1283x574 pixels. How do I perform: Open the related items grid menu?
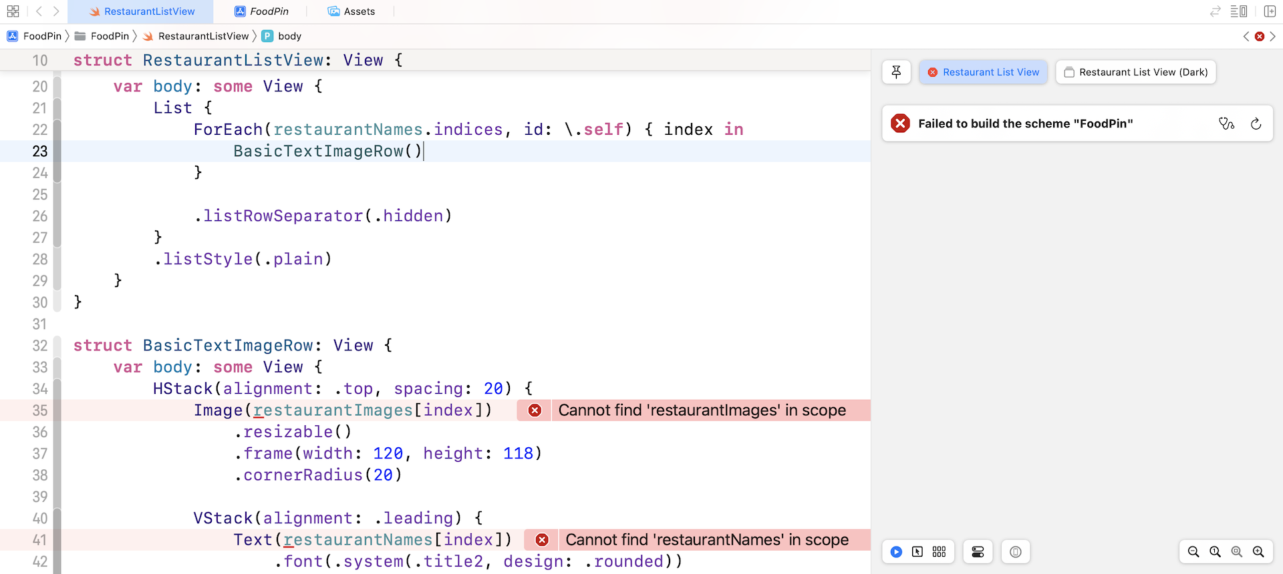(x=13, y=11)
